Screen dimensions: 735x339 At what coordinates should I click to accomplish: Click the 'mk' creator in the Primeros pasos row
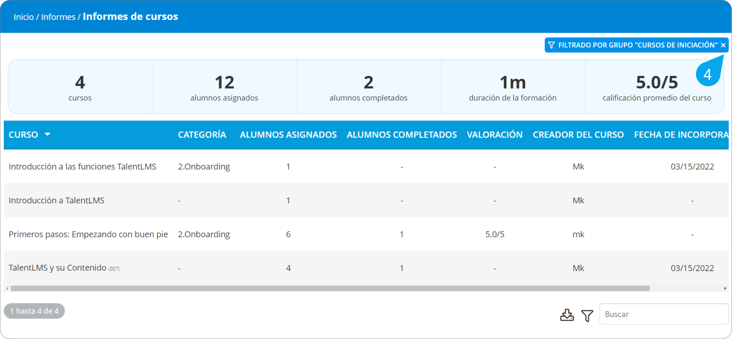click(578, 234)
